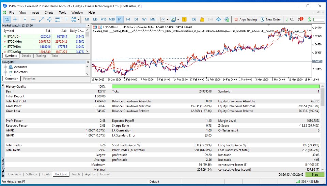This screenshot has width=327, height=186.
Task: Open Inputs tab in Strategy Tester
Action: 46,174
